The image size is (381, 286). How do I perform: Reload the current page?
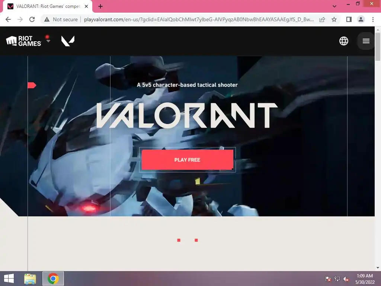click(x=32, y=19)
